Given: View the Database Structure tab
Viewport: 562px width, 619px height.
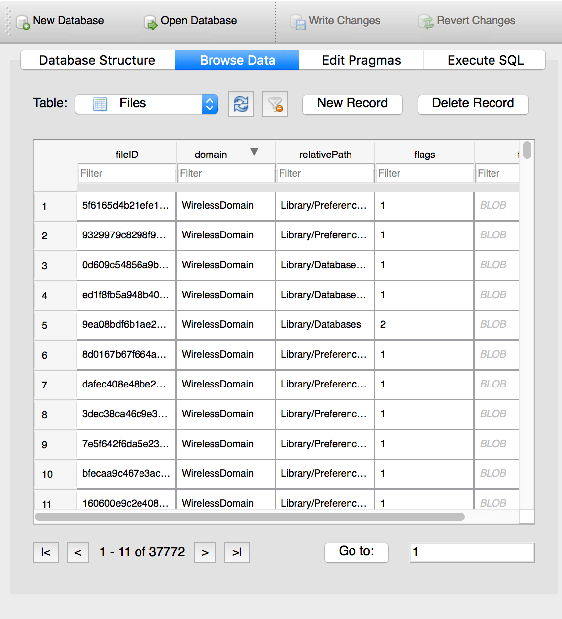Looking at the screenshot, I should coord(97,60).
